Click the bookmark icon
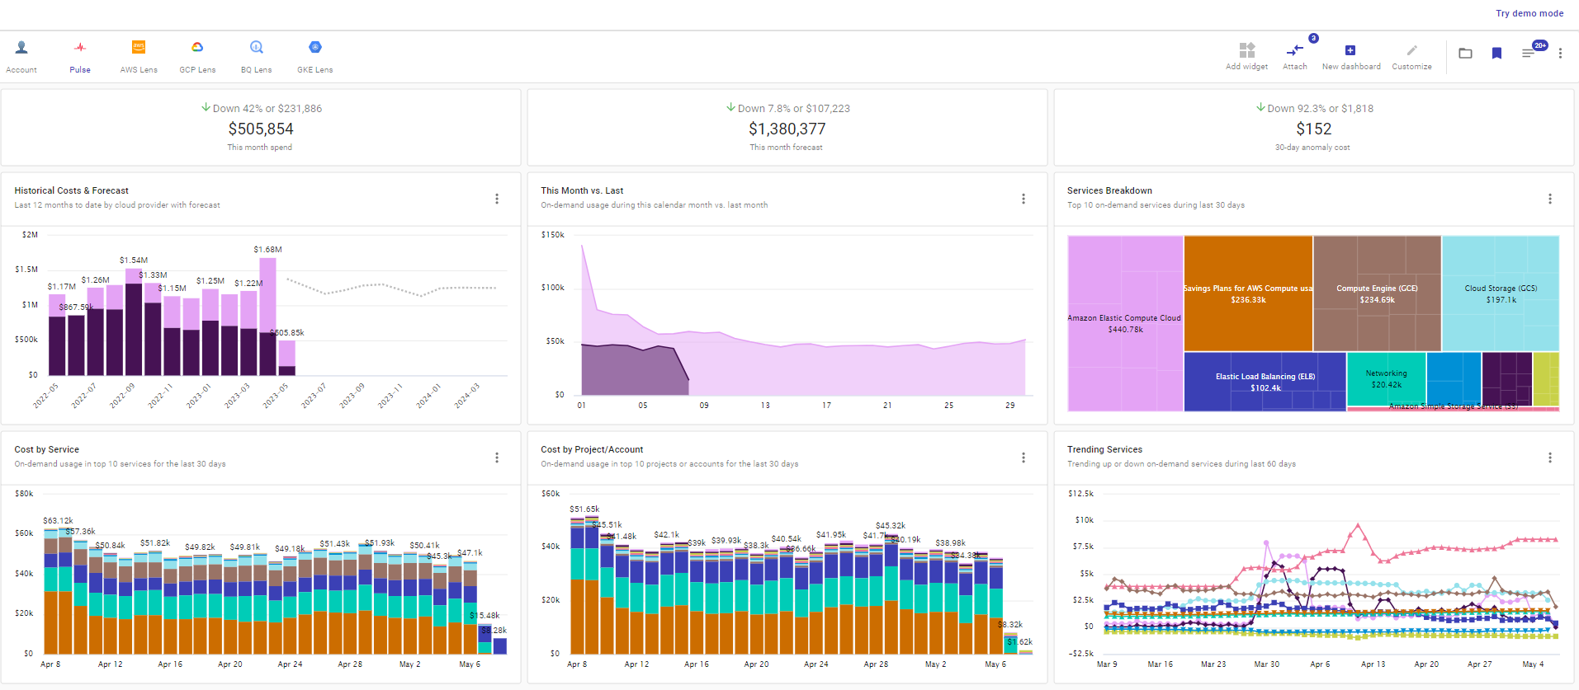The height and width of the screenshot is (690, 1579). pyautogui.click(x=1496, y=54)
